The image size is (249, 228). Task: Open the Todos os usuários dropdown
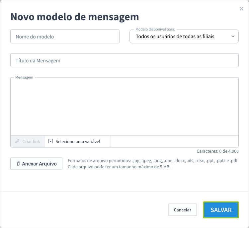pyautogui.click(x=179, y=37)
